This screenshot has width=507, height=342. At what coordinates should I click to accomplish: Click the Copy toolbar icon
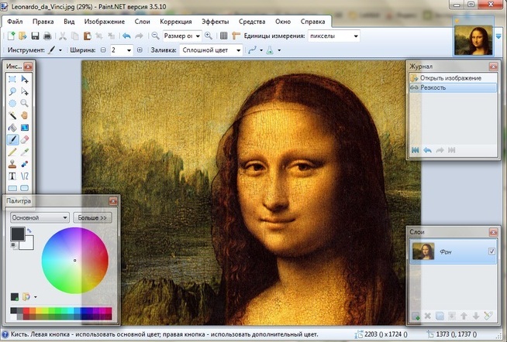click(x=75, y=36)
